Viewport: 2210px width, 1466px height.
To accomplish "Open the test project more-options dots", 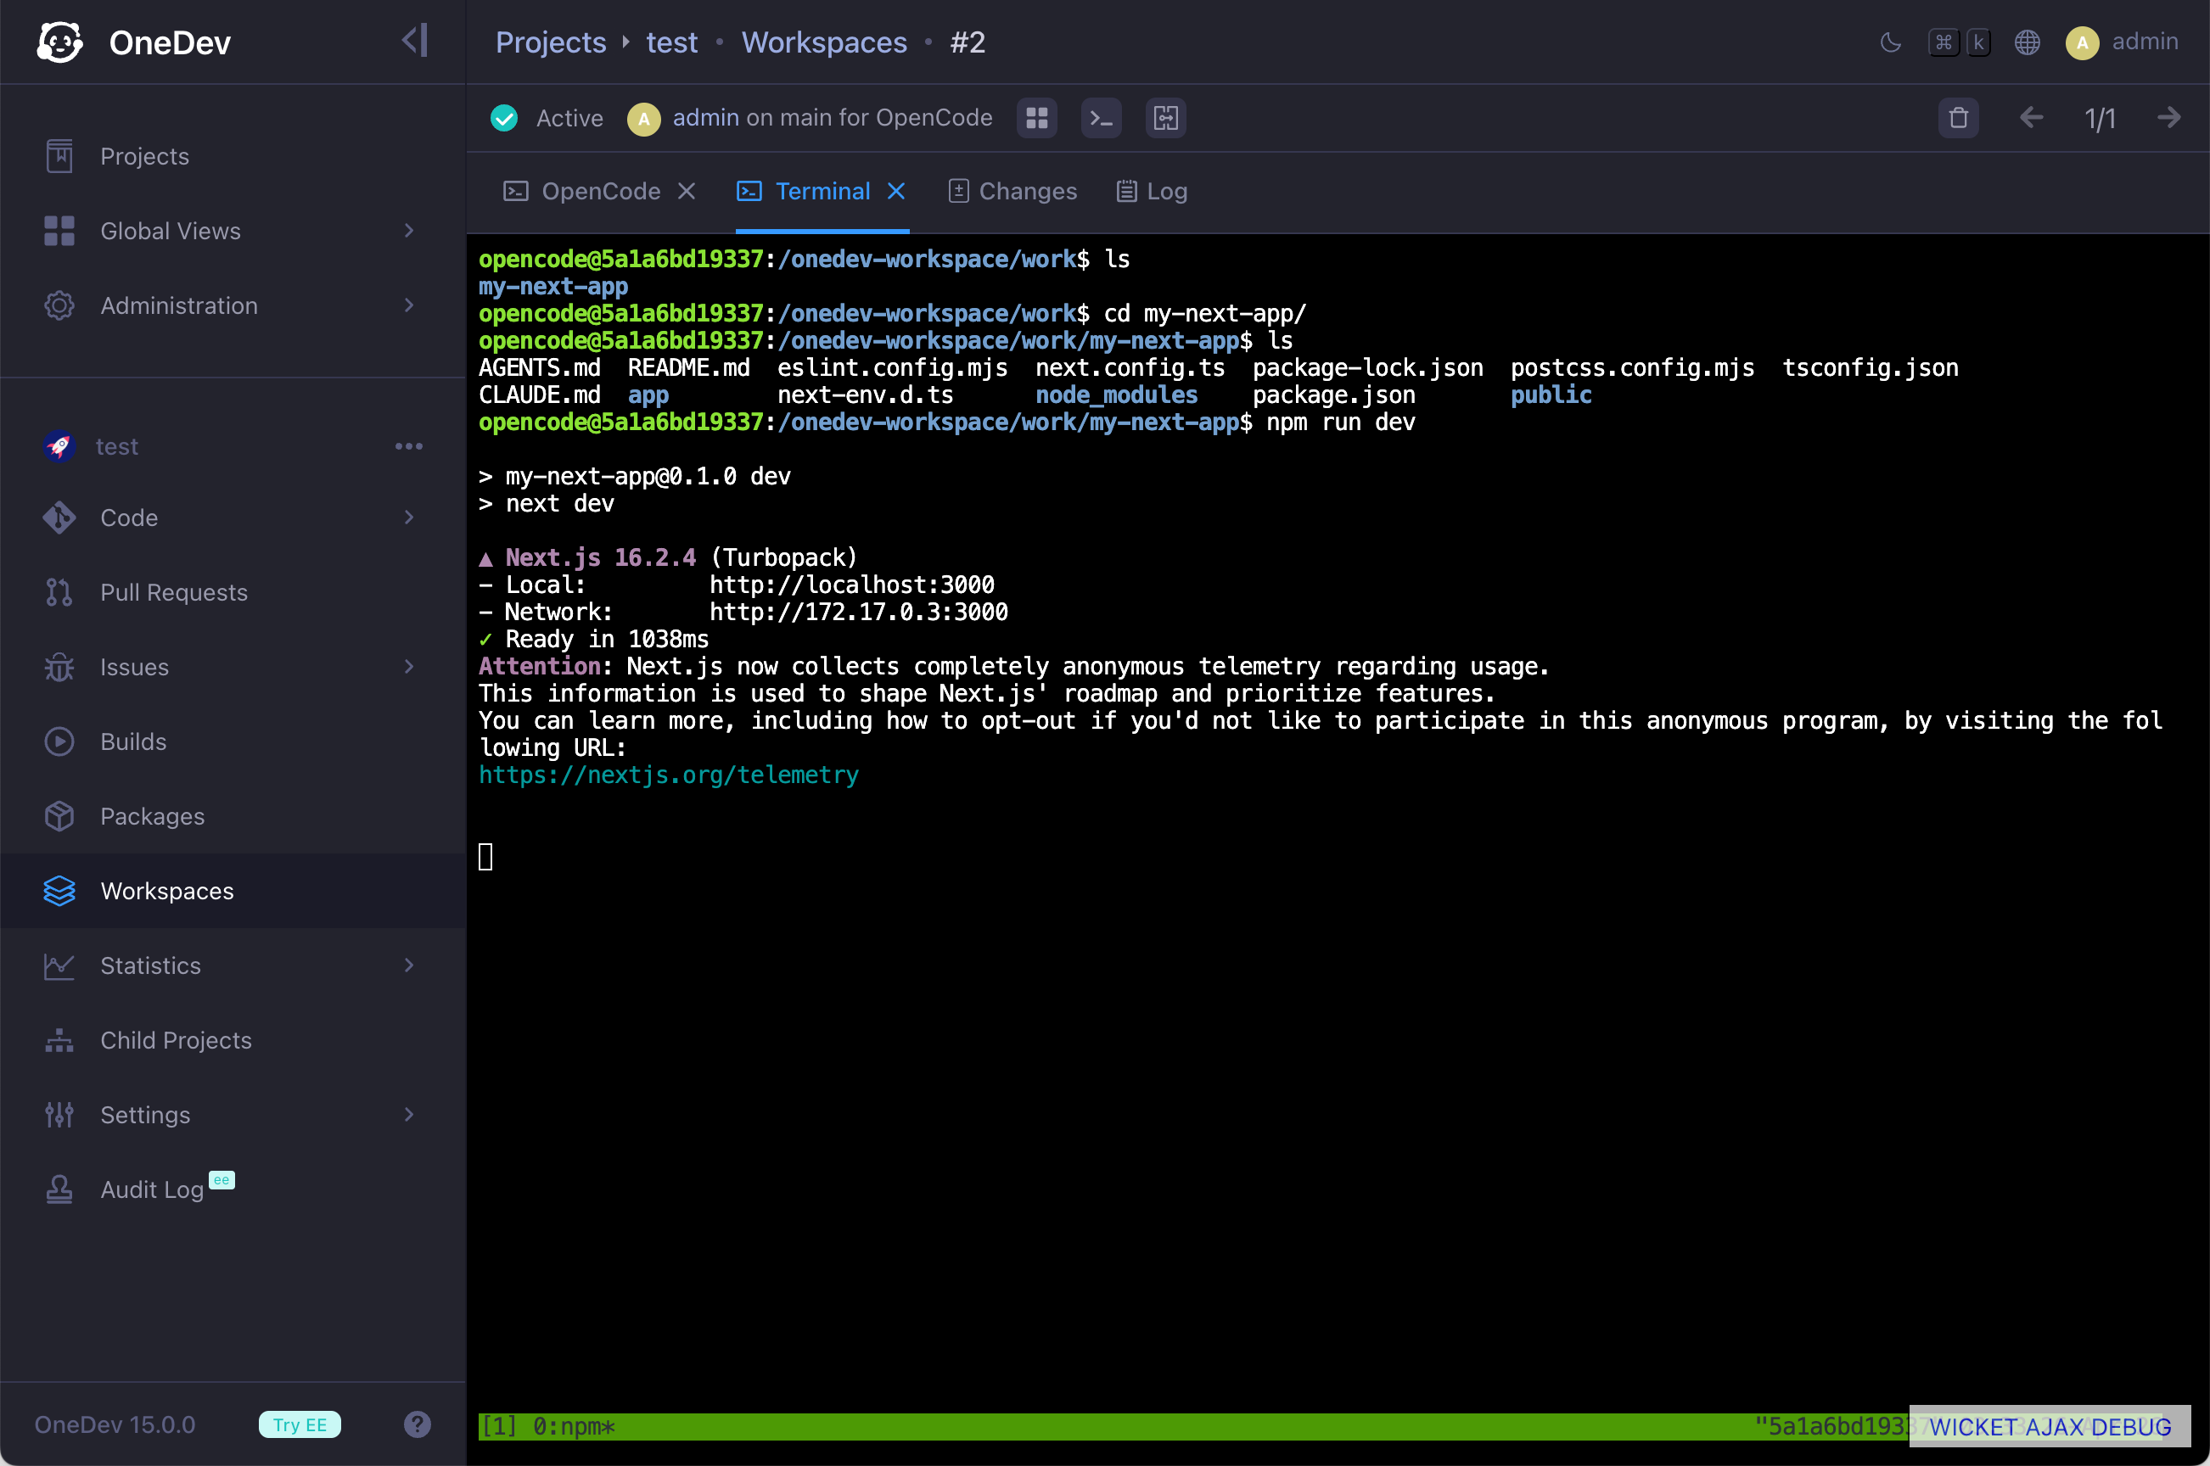I will [409, 447].
